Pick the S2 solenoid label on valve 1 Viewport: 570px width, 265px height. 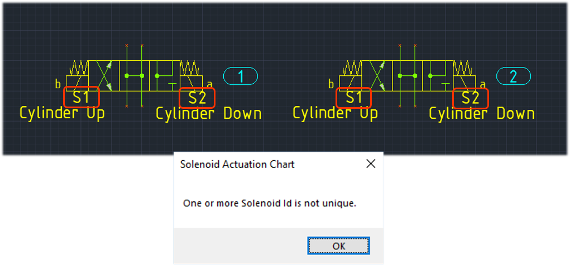pyautogui.click(x=198, y=98)
